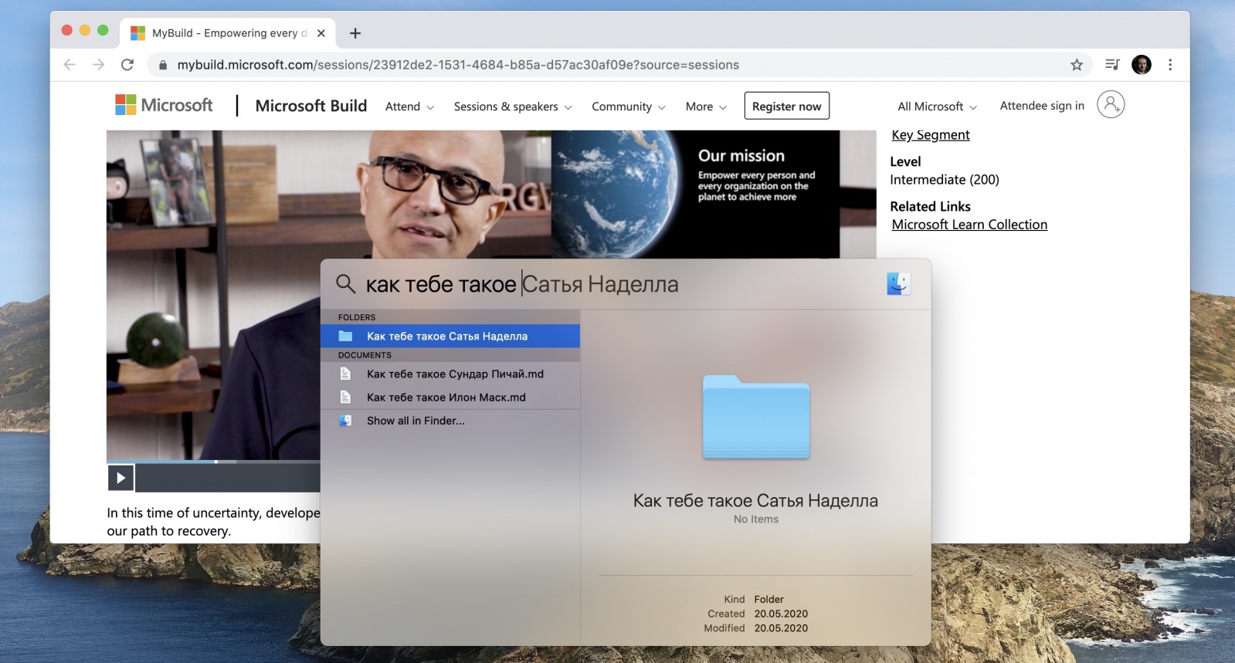The height and width of the screenshot is (663, 1235).
Task: Open the Microsoft Learn Collection link
Action: pyautogui.click(x=969, y=225)
